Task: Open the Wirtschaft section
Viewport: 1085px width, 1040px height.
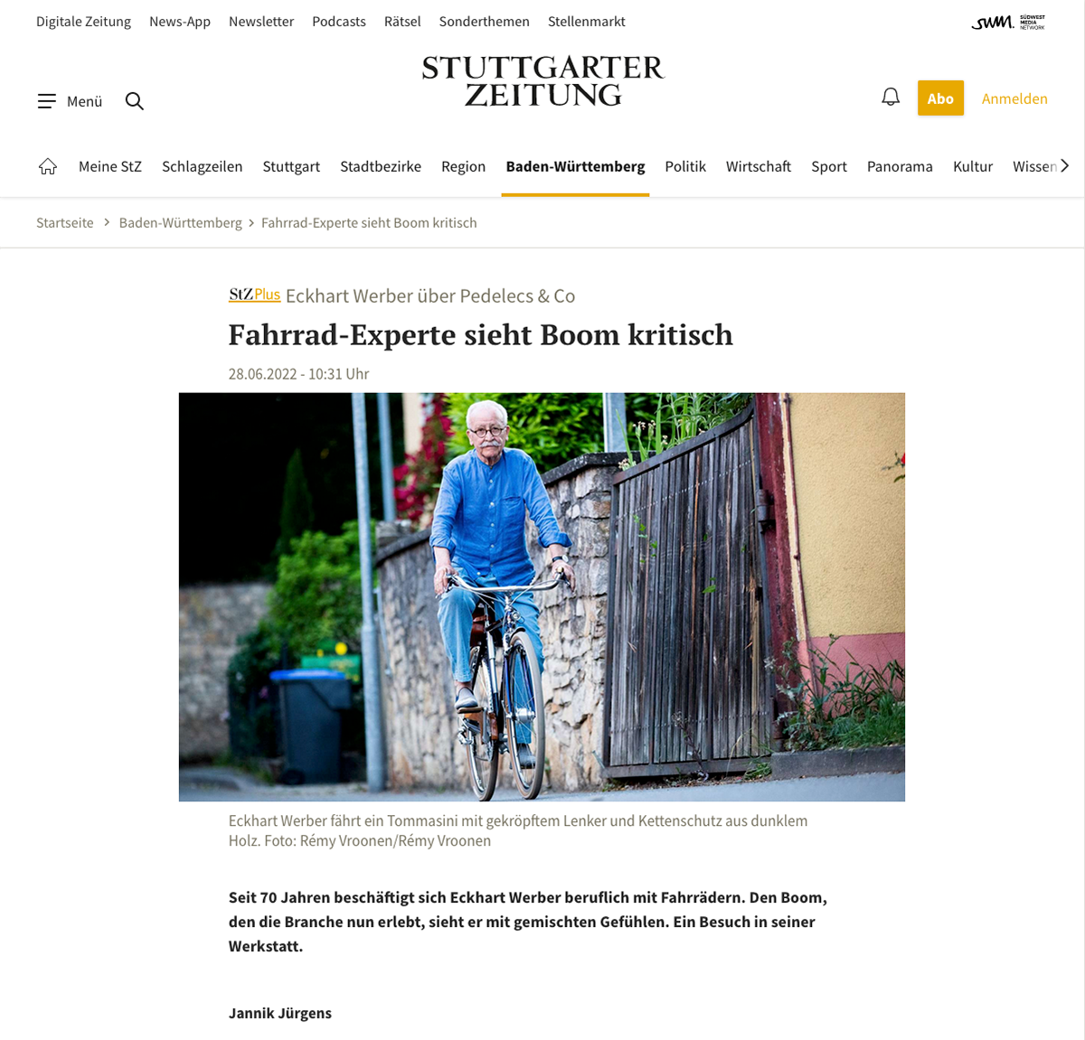Action: pyautogui.click(x=759, y=166)
